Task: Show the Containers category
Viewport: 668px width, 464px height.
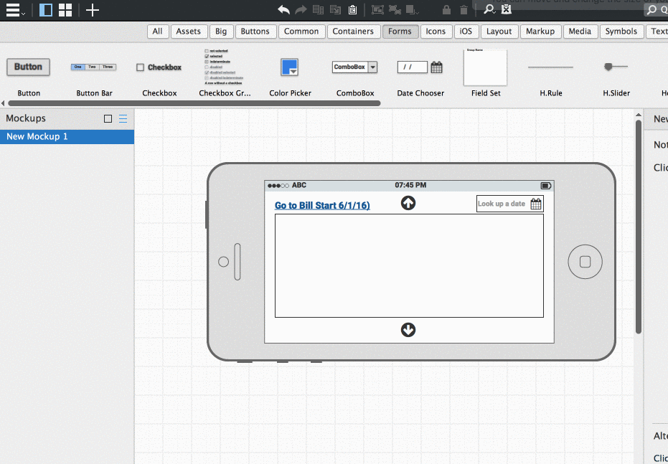Action: coord(353,32)
